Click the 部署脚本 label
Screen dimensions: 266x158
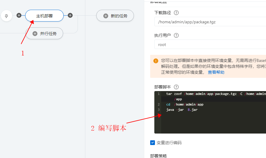163,87
